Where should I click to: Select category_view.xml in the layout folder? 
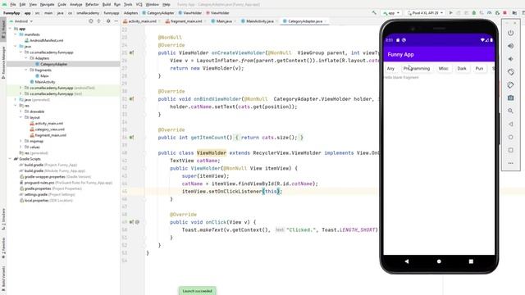coord(49,129)
